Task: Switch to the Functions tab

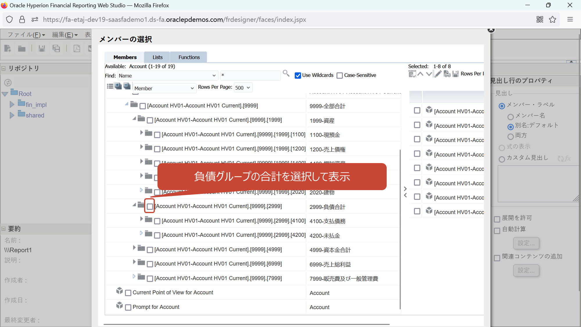Action: pos(189,57)
